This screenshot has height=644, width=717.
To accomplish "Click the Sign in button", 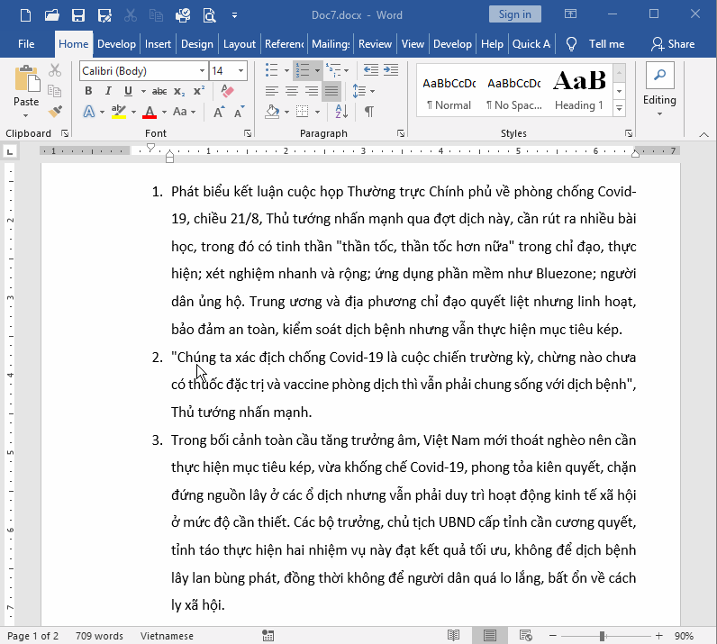I will pyautogui.click(x=515, y=14).
